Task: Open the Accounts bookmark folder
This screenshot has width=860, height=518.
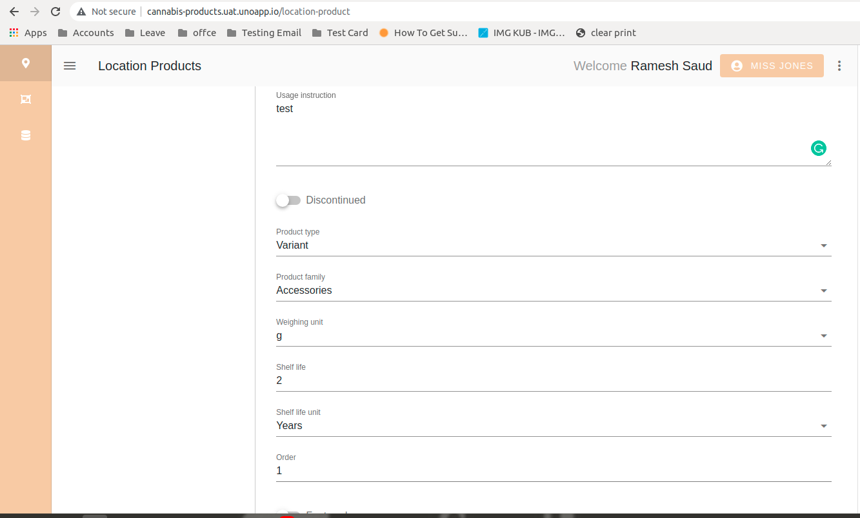Action: [86, 33]
